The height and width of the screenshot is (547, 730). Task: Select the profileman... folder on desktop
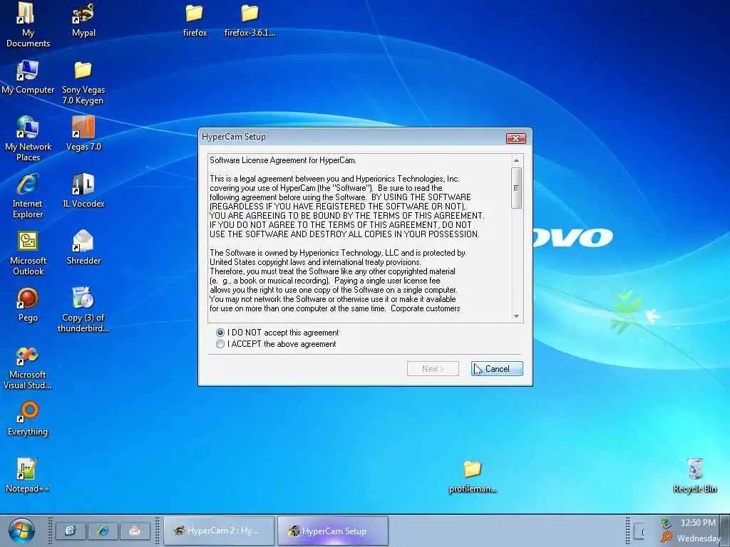click(x=473, y=476)
